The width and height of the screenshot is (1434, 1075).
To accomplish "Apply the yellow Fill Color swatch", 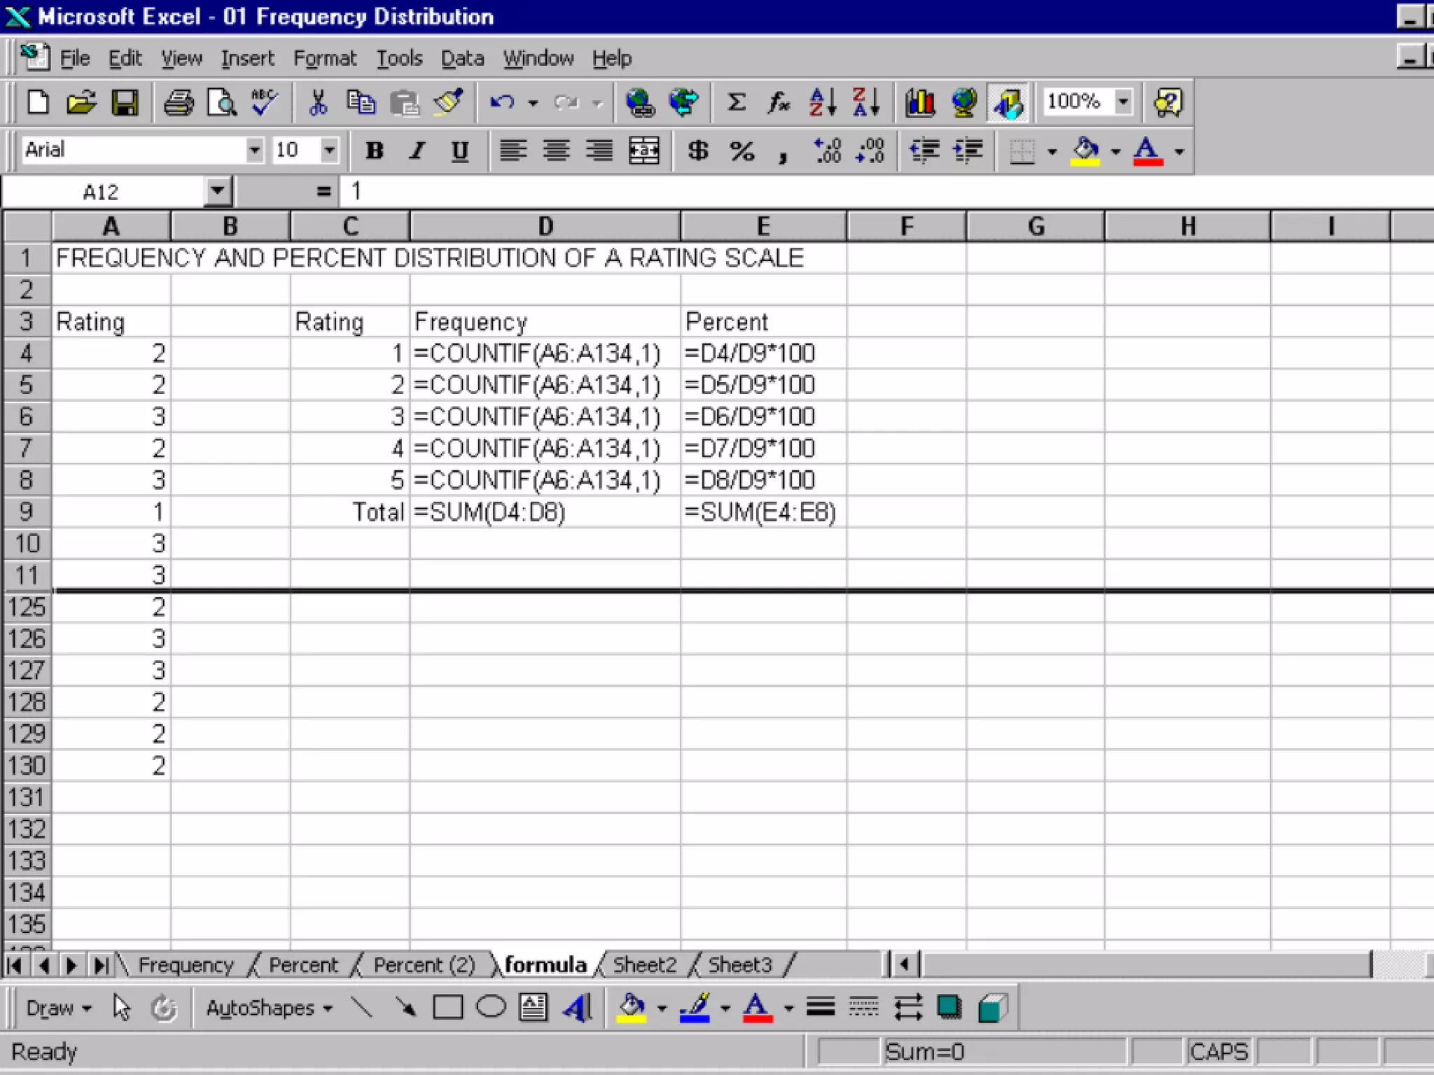I will point(1085,150).
